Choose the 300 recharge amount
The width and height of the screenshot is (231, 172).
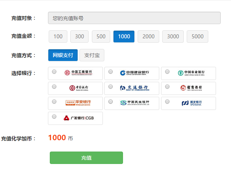[x=79, y=37]
